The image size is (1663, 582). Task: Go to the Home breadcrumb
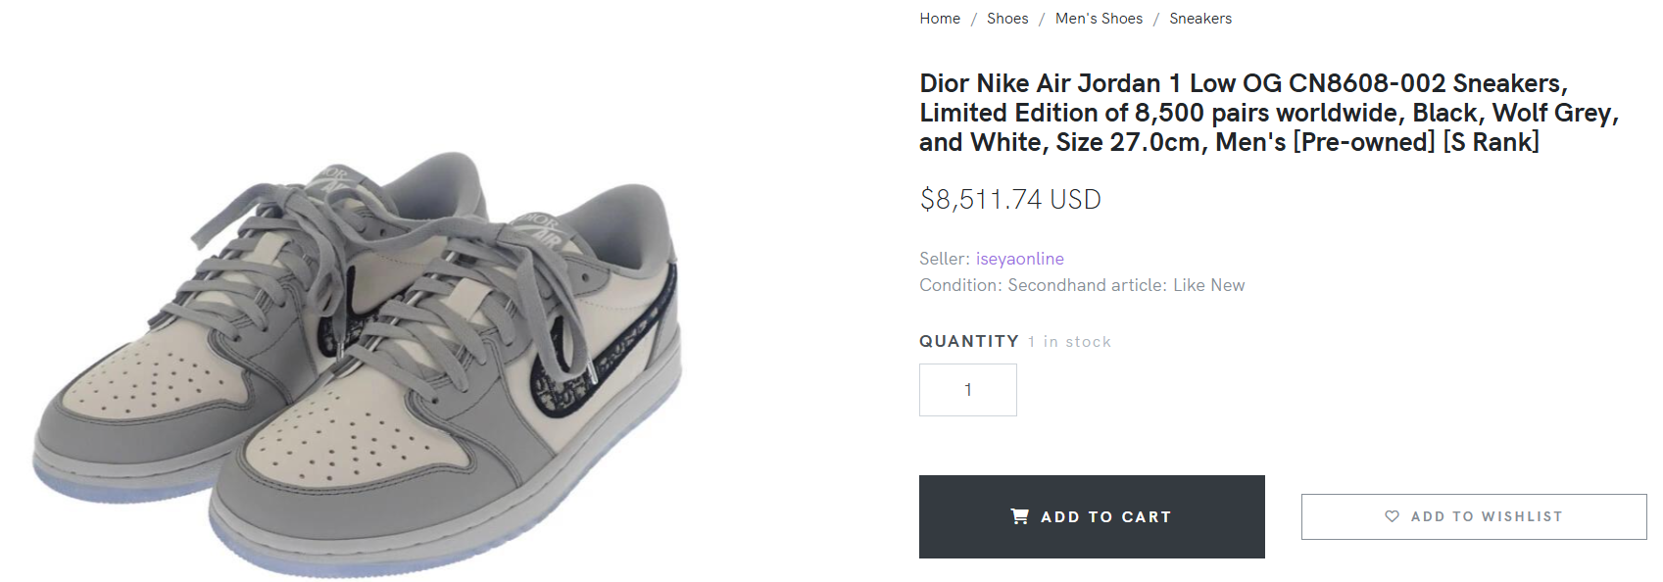click(940, 19)
